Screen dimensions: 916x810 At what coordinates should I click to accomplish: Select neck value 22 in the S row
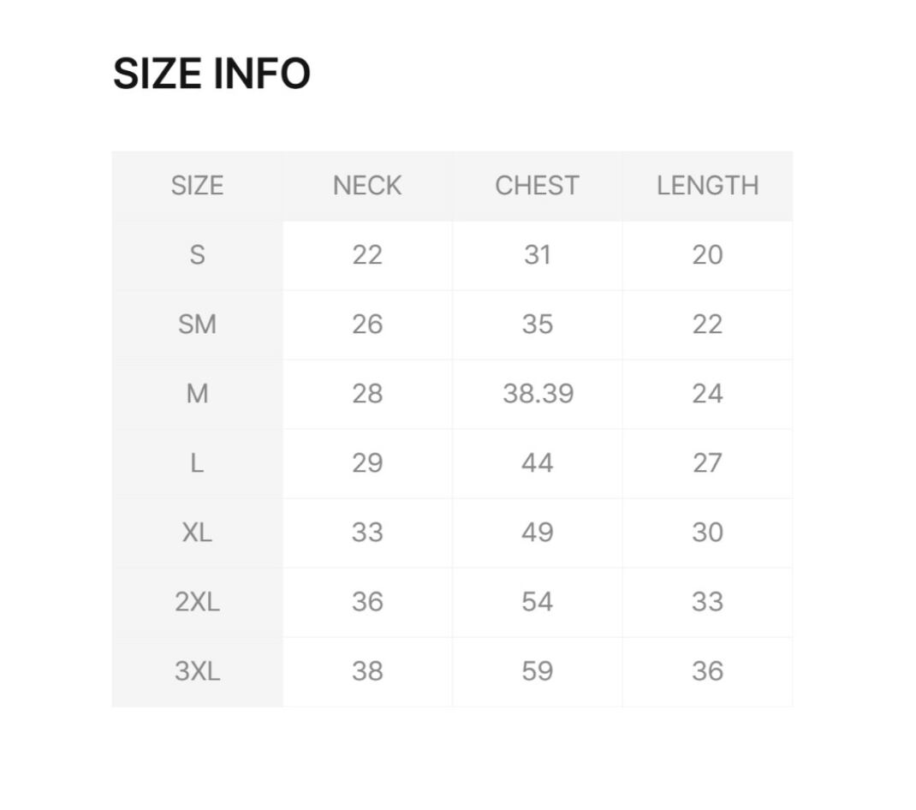coord(367,255)
